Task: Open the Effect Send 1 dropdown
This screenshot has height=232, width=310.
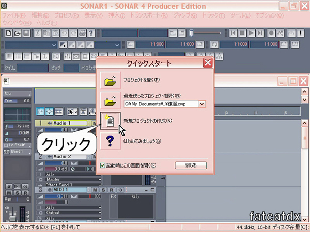Action: pos(73,185)
